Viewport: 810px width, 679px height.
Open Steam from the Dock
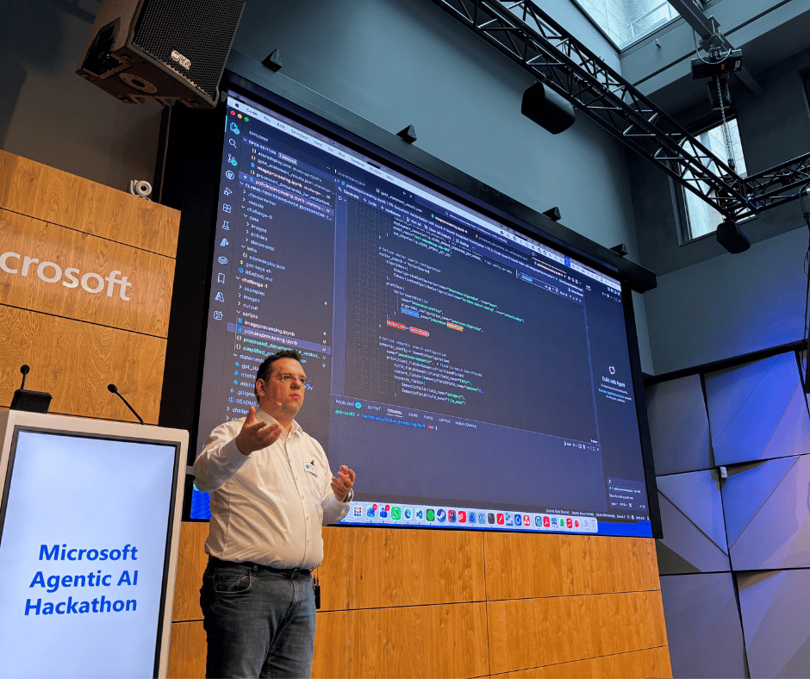tap(441, 515)
